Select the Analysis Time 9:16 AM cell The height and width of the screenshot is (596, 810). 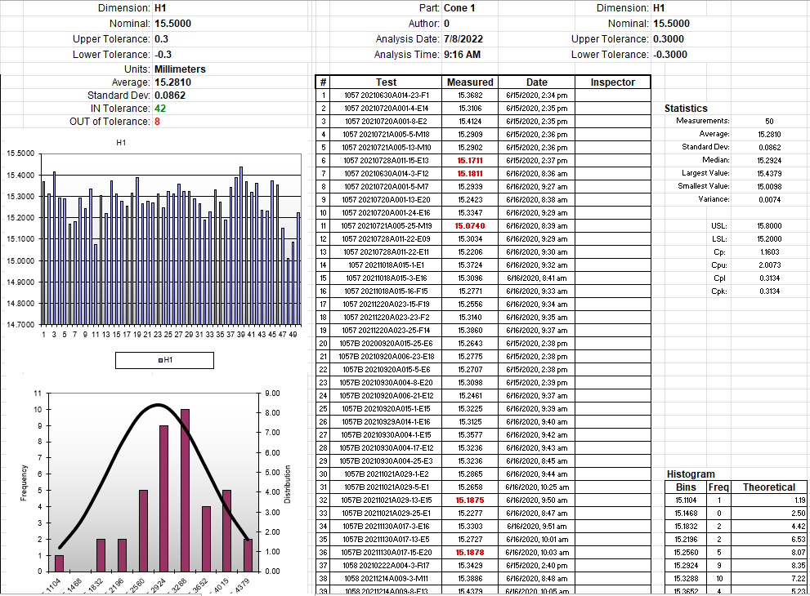coord(462,55)
